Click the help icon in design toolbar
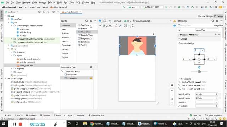This screenshot has height=127, width=227. 175,26
